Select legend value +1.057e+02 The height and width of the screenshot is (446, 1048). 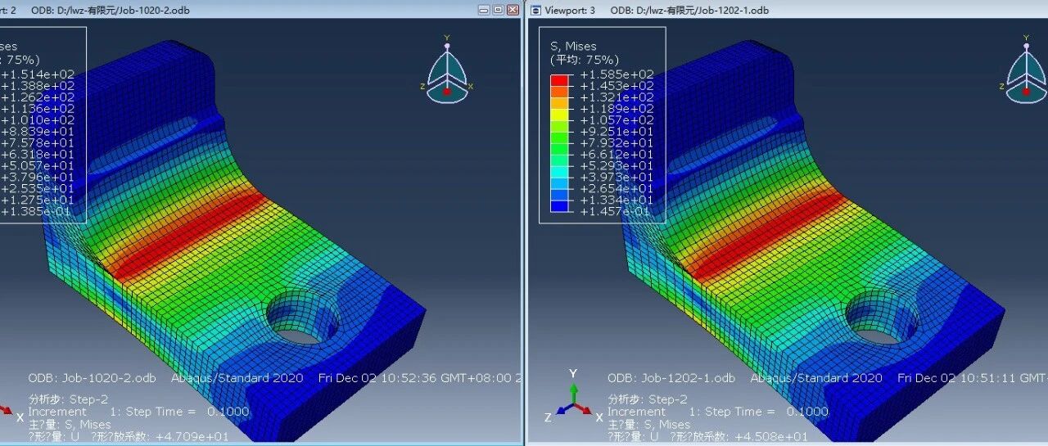click(617, 120)
